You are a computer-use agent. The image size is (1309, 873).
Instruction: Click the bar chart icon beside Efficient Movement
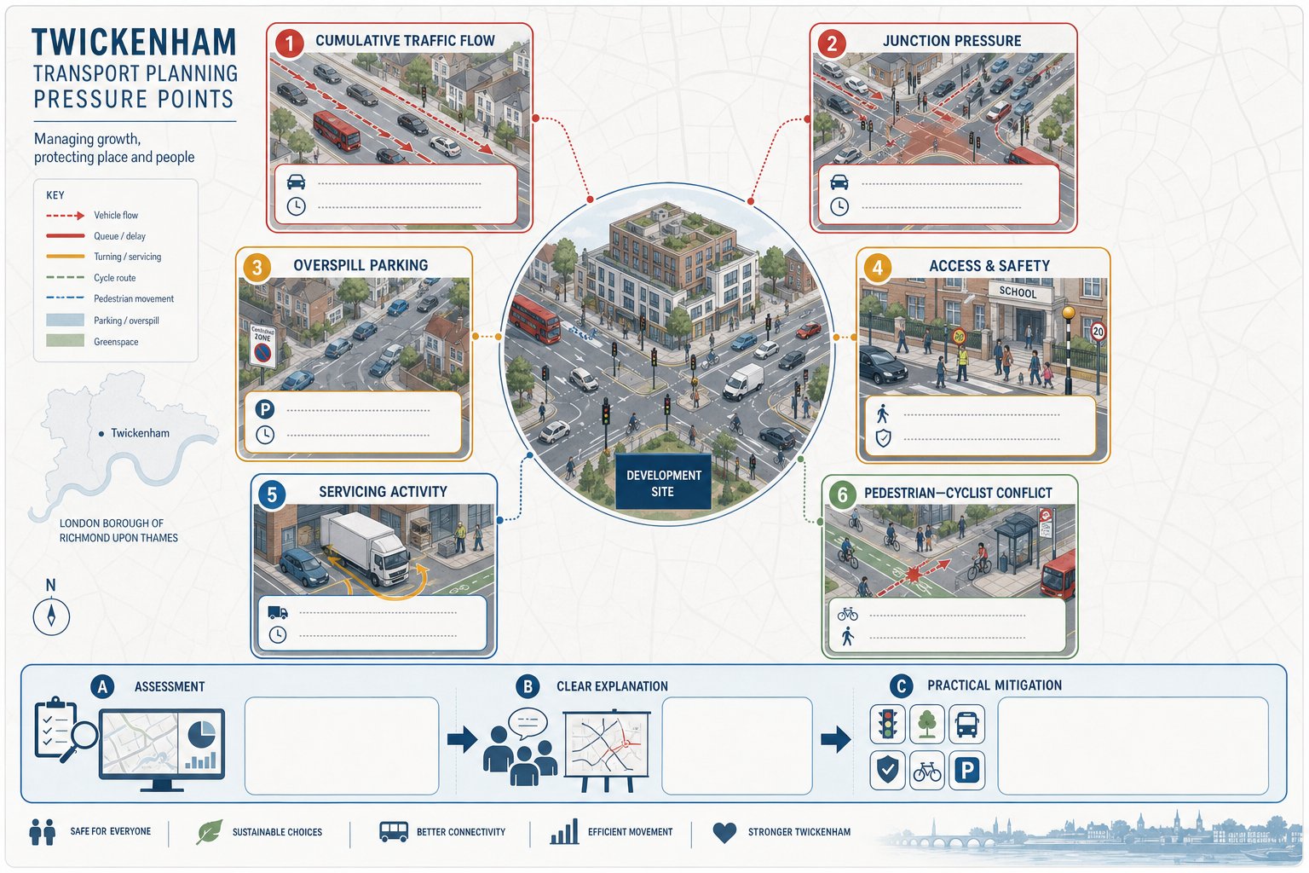tap(564, 831)
